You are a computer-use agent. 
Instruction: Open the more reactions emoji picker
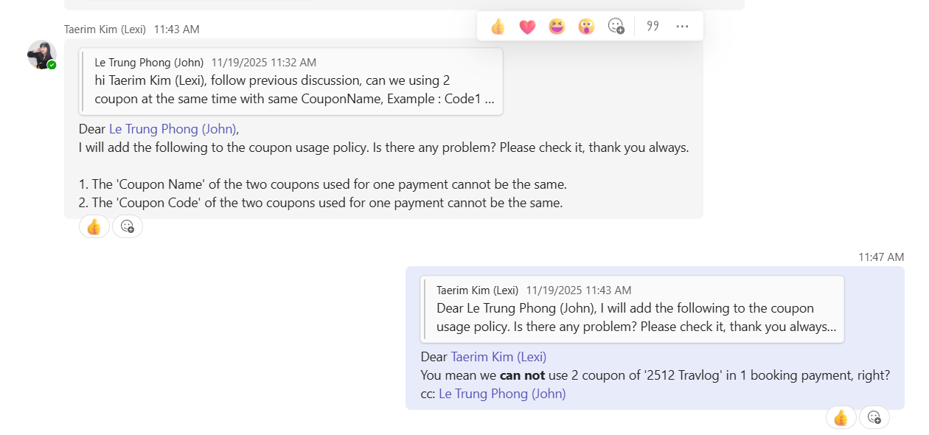coord(616,27)
